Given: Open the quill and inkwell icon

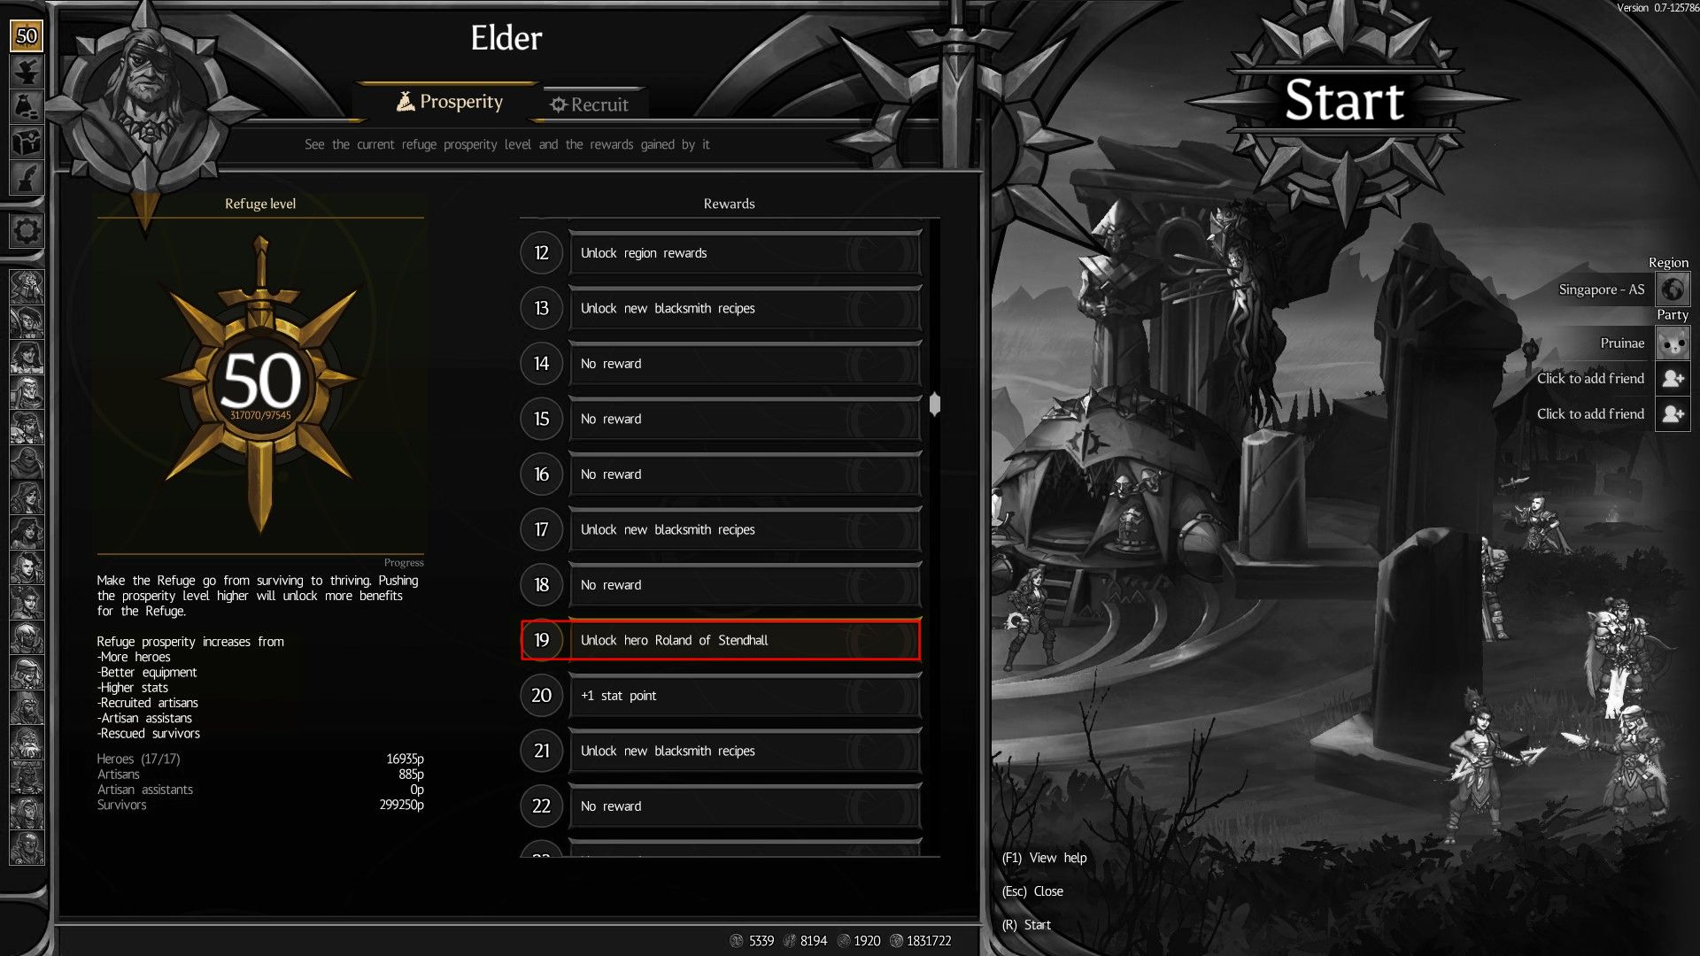Looking at the screenshot, I should pos(27,177).
